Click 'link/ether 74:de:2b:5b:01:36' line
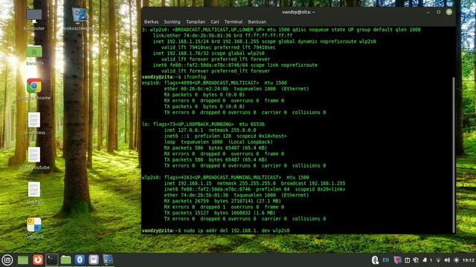Screen dimensions: 476x267 pos(222,36)
